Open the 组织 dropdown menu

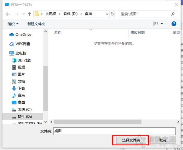[13, 24]
